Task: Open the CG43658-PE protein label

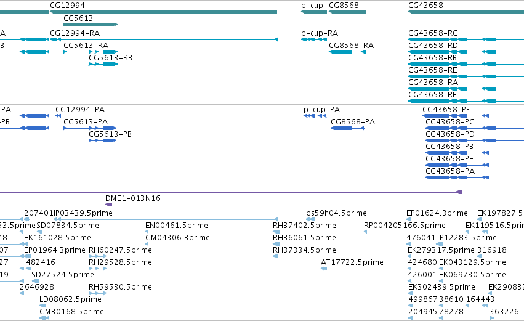Action: (x=449, y=159)
